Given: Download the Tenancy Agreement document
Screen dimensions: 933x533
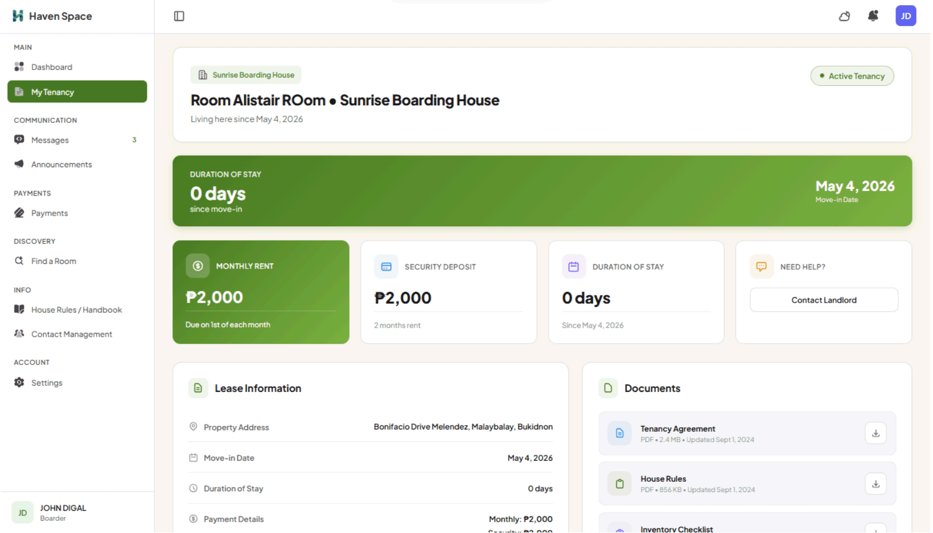Looking at the screenshot, I should point(876,433).
